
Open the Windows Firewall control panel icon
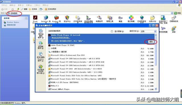[x=56, y=19]
